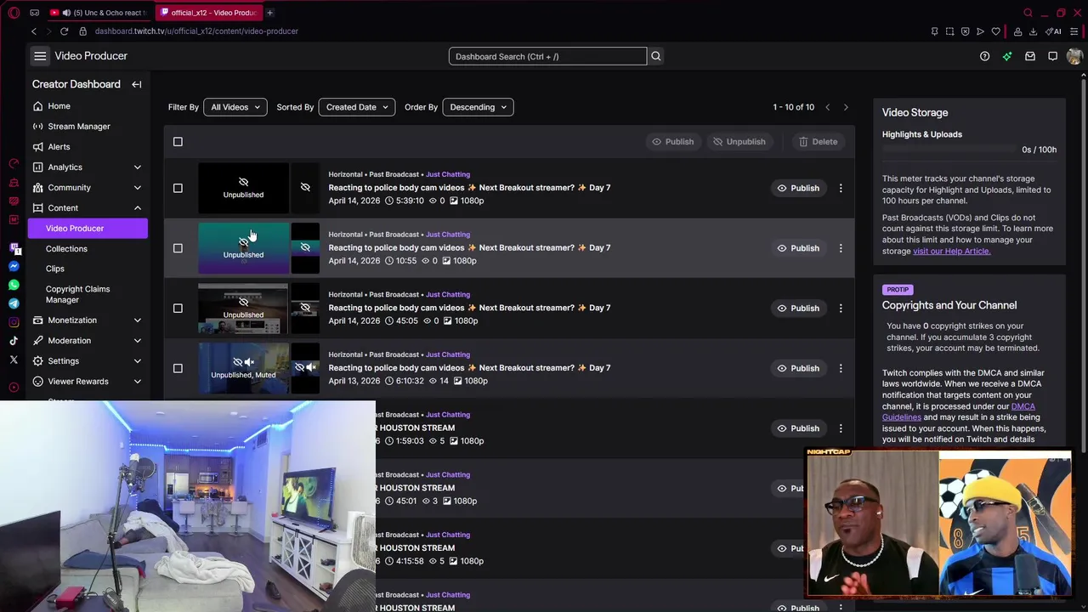Publish the 5:39:10 video

tap(797, 188)
